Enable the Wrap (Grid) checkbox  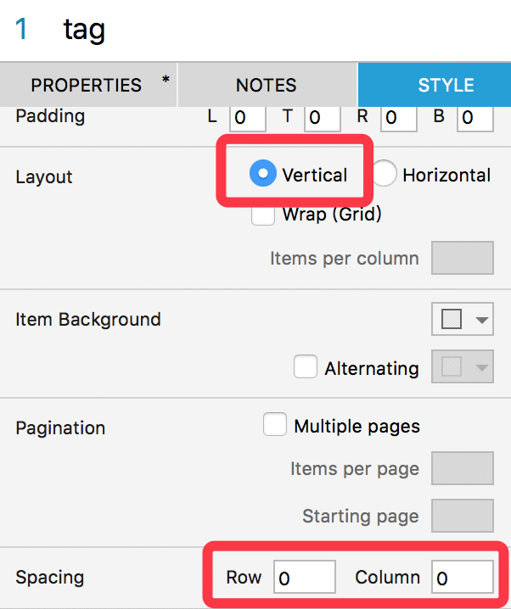263,215
